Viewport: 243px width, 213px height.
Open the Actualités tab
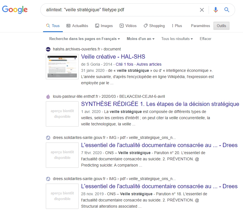(x=77, y=26)
